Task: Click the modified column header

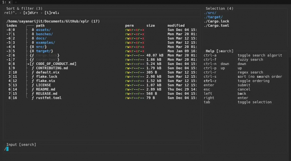Action: pyautogui.click(x=176, y=26)
